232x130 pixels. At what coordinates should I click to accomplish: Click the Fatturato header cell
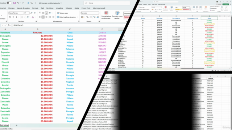point(38,32)
